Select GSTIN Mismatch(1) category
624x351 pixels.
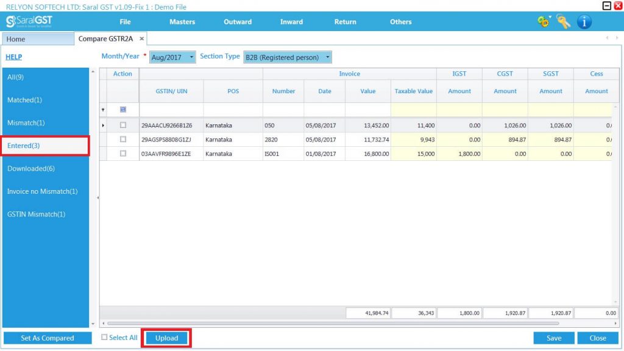46,214
